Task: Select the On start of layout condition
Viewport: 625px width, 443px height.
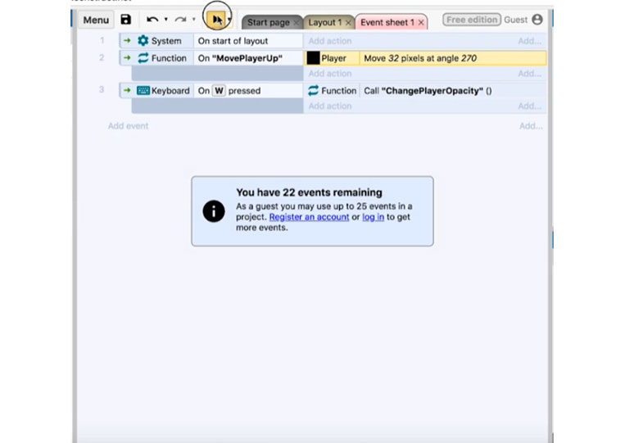Action: [x=248, y=41]
